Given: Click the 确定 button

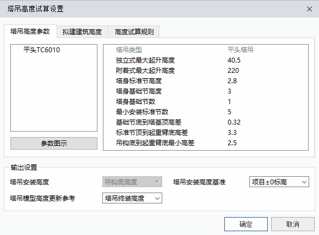Looking at the screenshot, I should (x=246, y=224).
